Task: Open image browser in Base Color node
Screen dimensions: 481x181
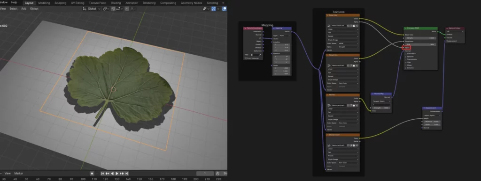Action: tap(329, 26)
